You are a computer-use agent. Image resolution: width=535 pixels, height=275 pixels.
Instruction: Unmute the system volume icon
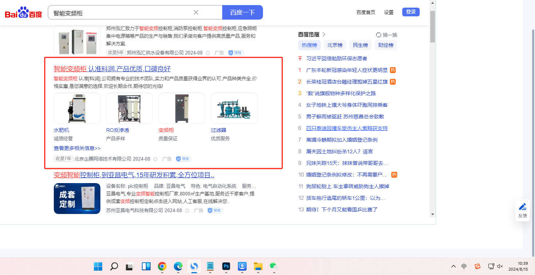[x=500, y=266]
